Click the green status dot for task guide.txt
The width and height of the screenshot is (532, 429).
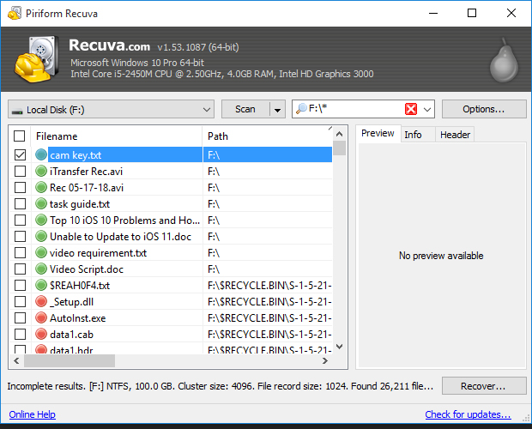click(x=41, y=203)
